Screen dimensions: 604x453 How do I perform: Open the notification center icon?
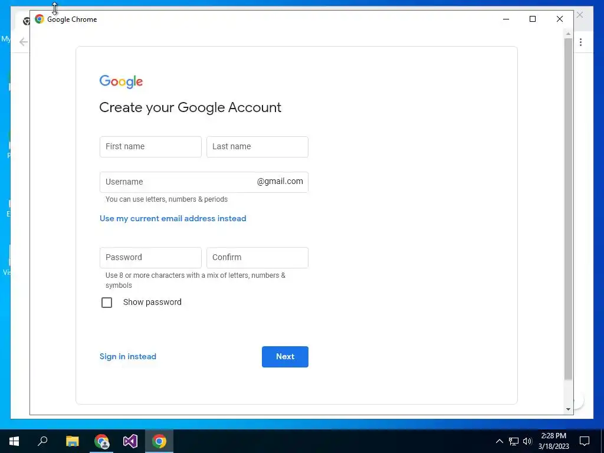point(585,441)
